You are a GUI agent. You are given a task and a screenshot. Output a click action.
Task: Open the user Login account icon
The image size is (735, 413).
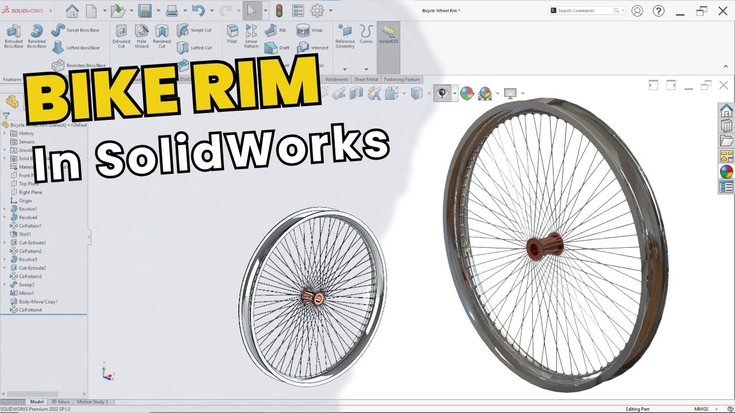(637, 10)
